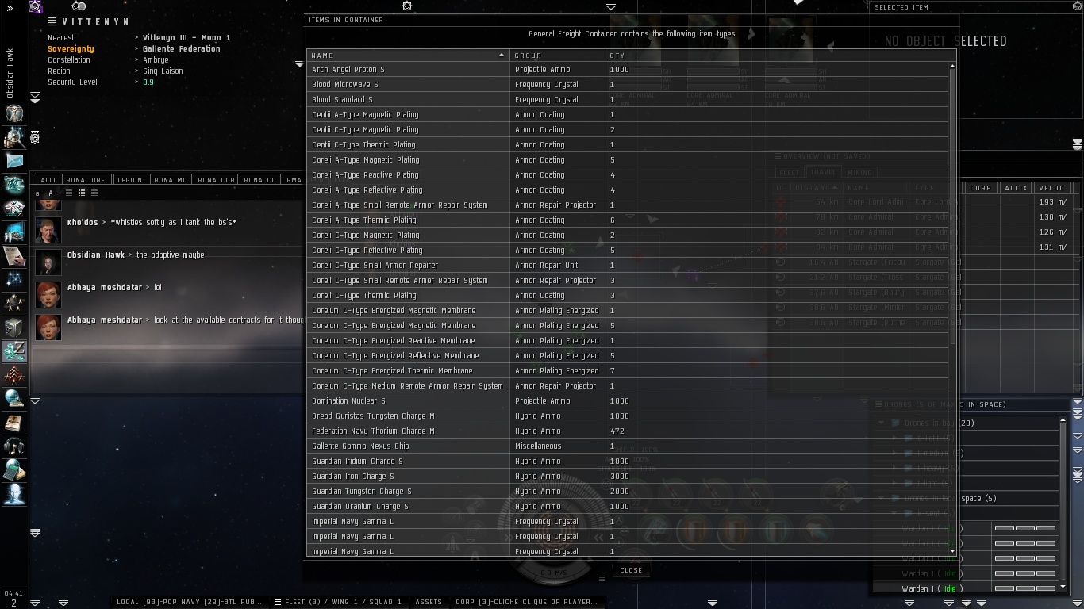Open the Character Sheet icon in the sidebar
Image resolution: width=1084 pixels, height=609 pixels.
pyautogui.click(x=14, y=113)
